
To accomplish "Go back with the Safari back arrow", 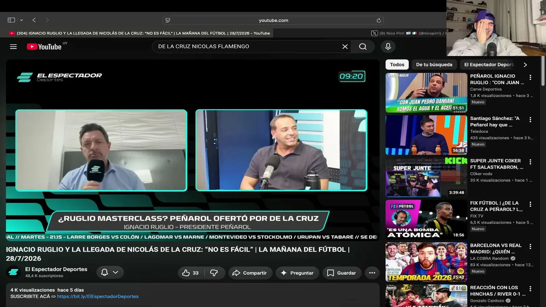I will [34, 20].
